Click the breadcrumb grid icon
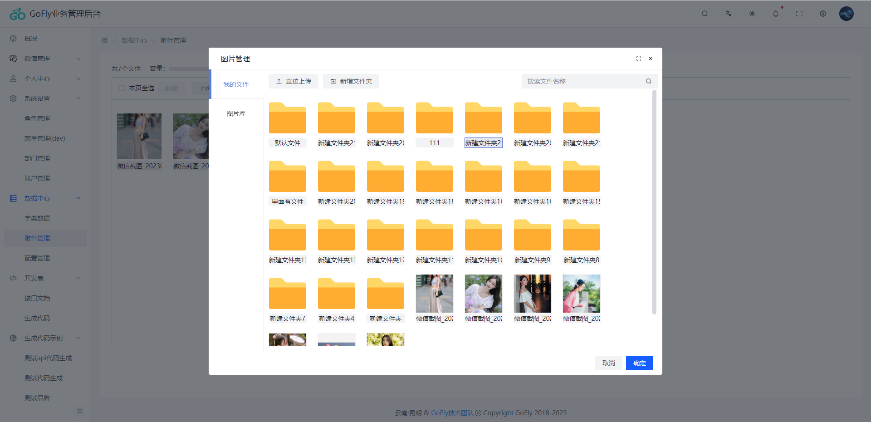 pyautogui.click(x=105, y=40)
